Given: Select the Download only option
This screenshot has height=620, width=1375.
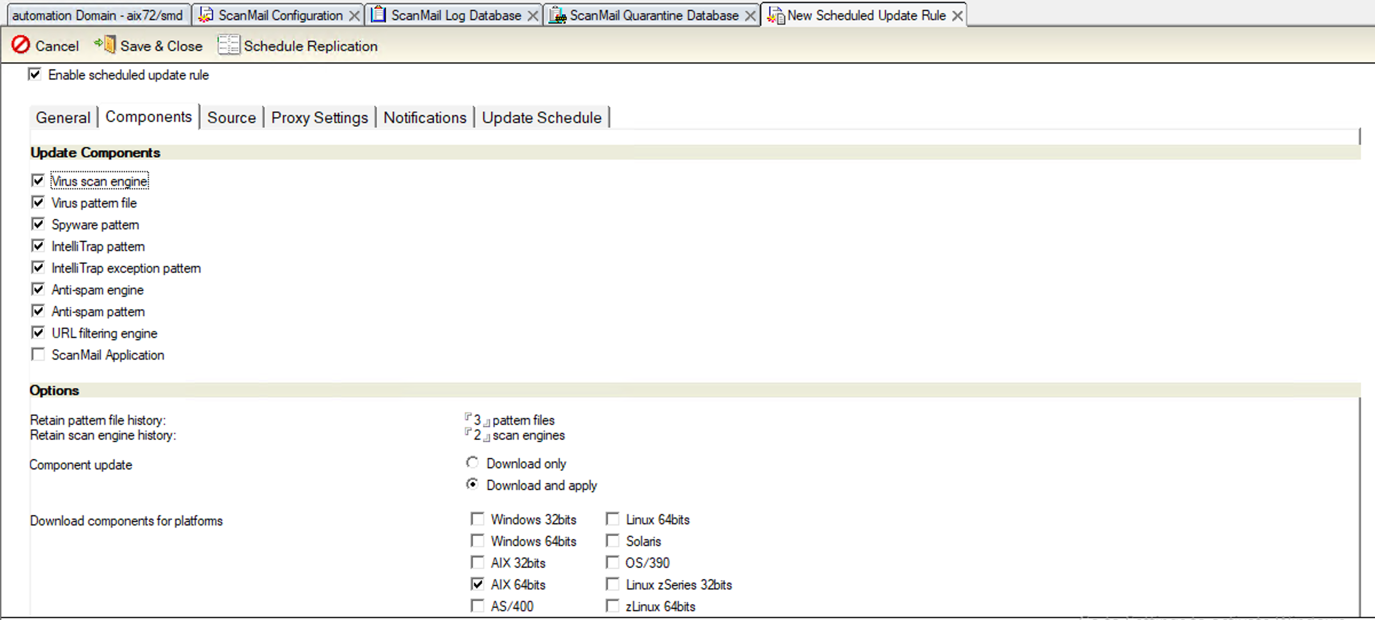Looking at the screenshot, I should (x=471, y=462).
